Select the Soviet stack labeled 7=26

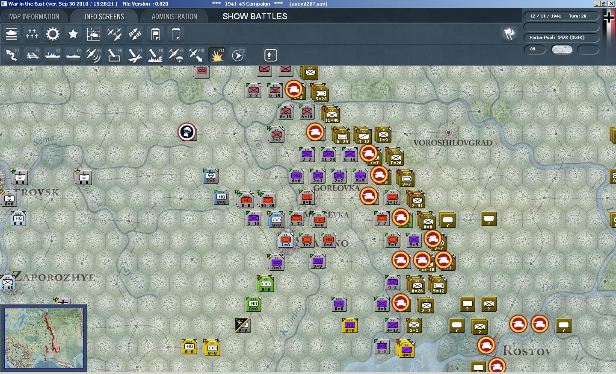pos(395,156)
